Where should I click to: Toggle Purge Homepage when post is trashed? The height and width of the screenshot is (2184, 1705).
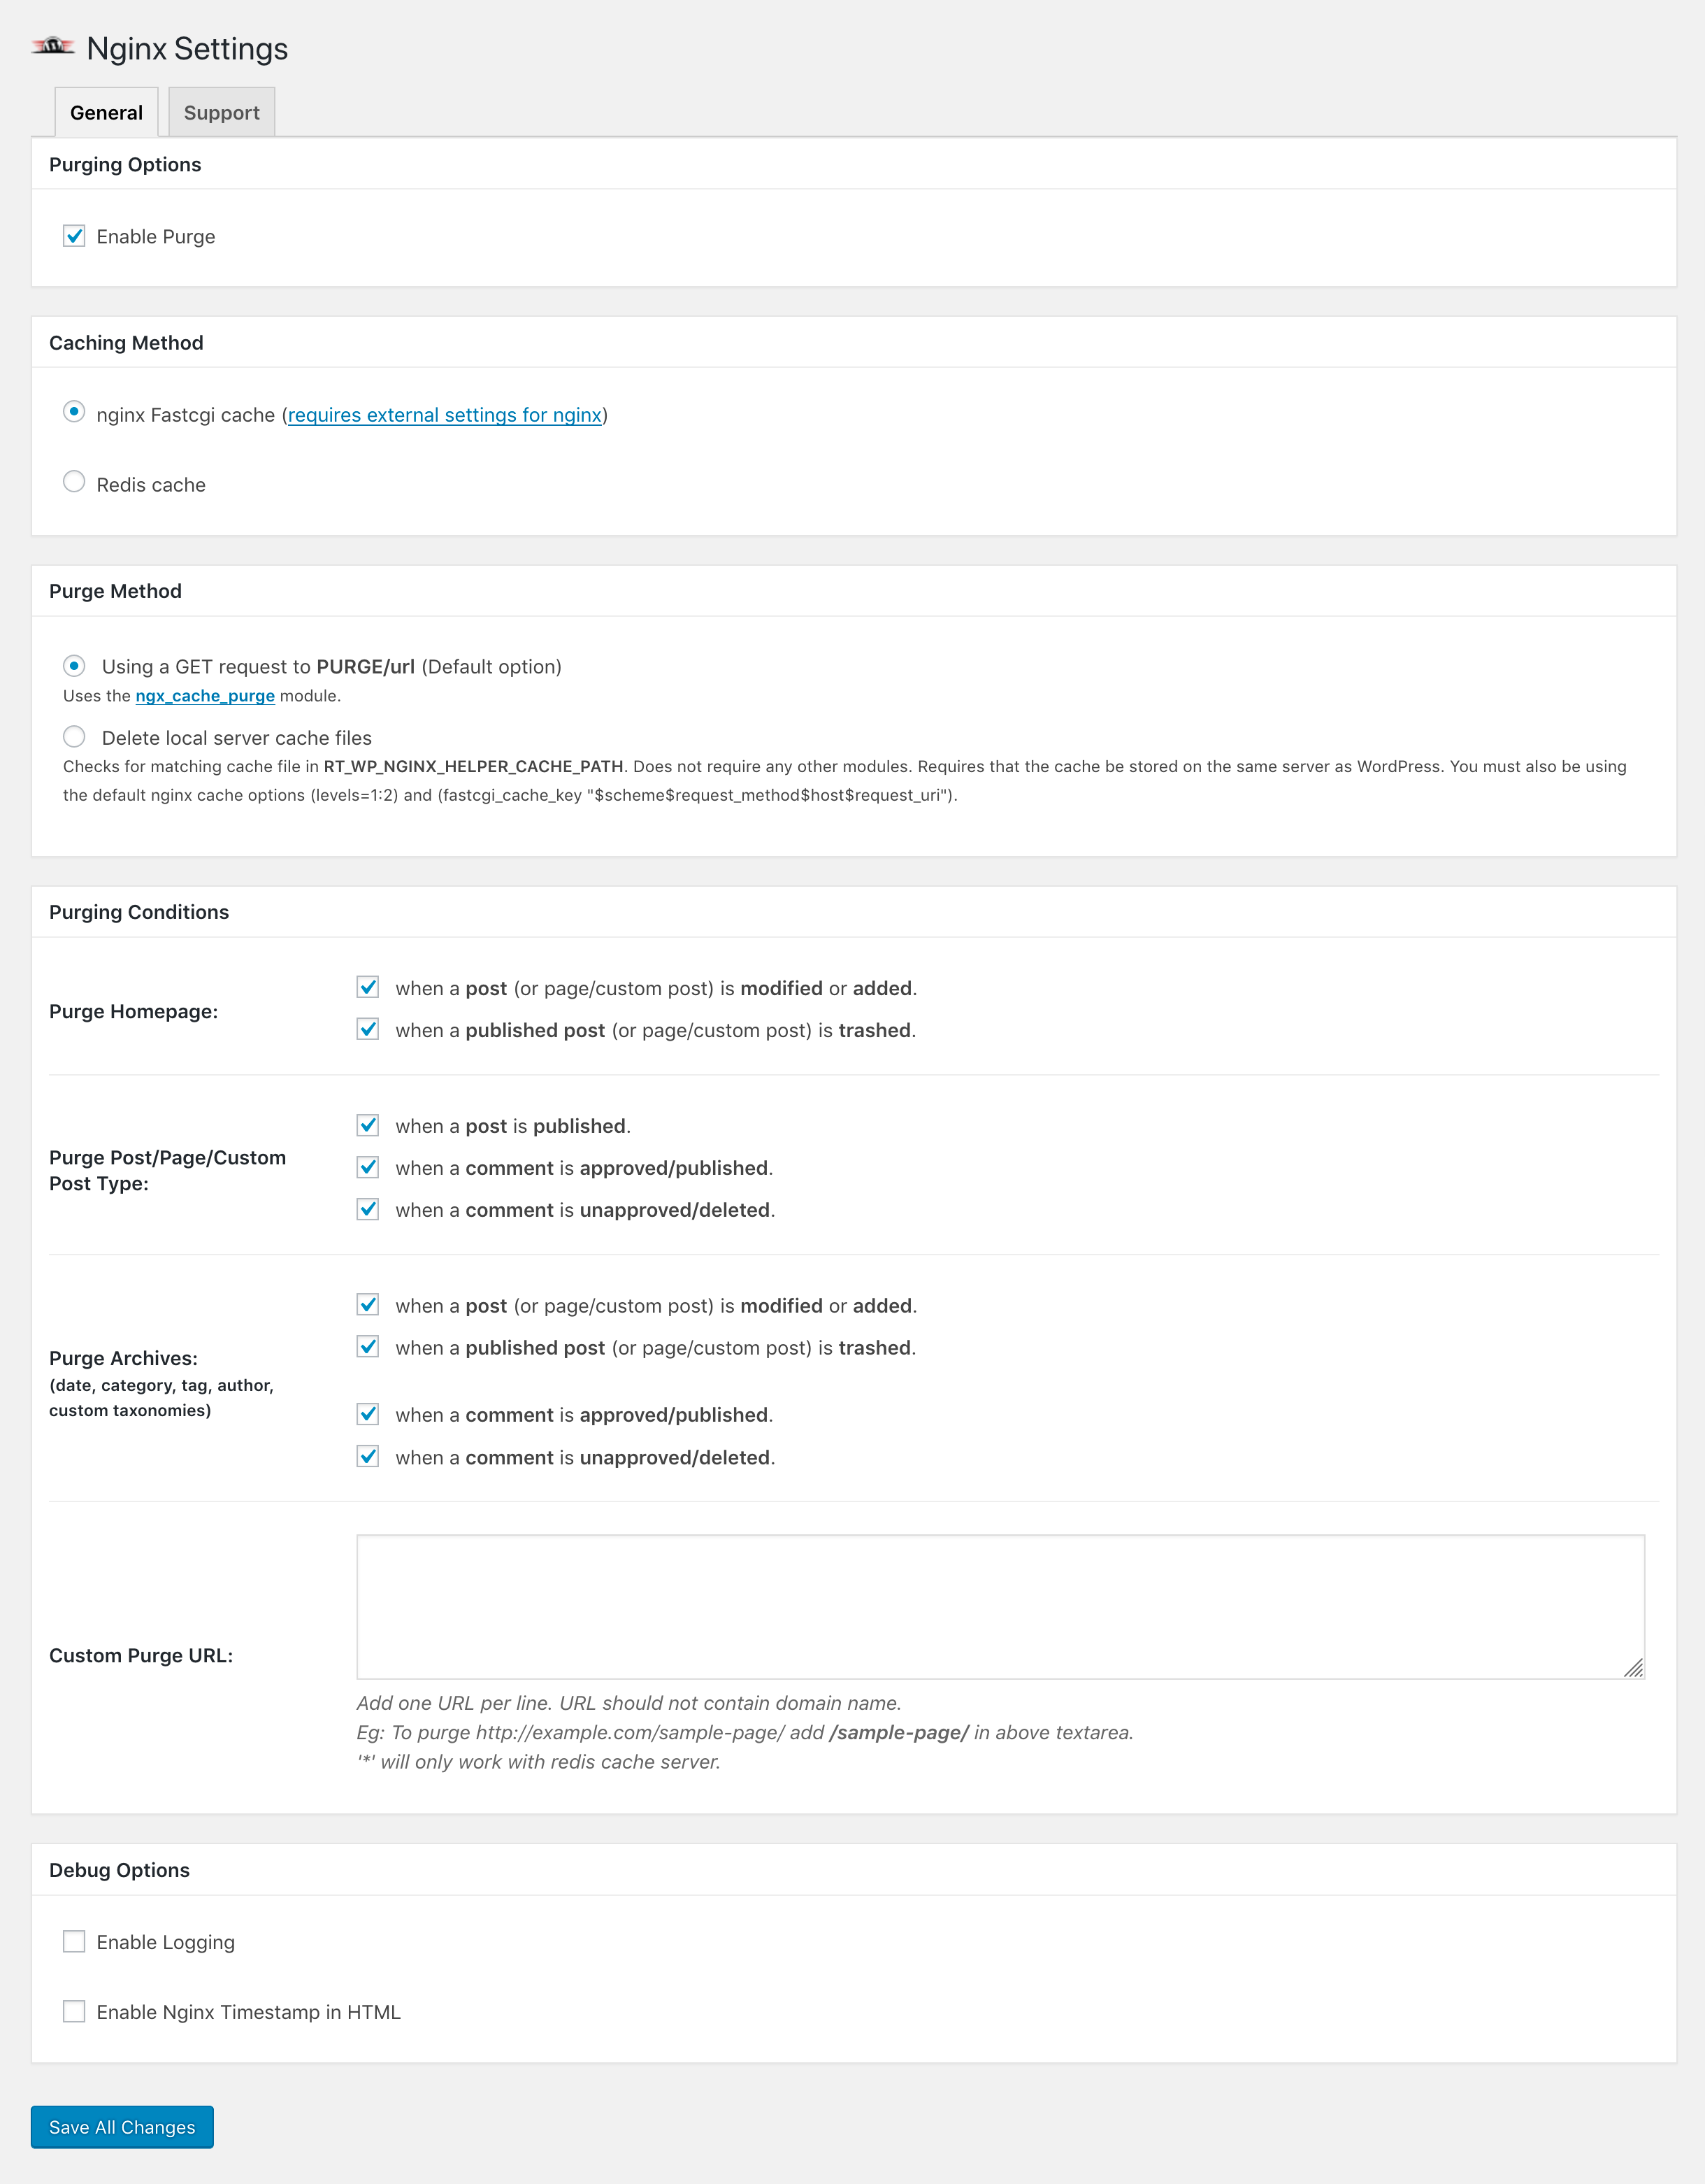[x=368, y=1029]
